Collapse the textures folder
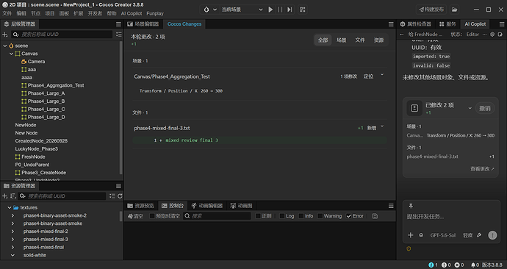 click(10, 207)
